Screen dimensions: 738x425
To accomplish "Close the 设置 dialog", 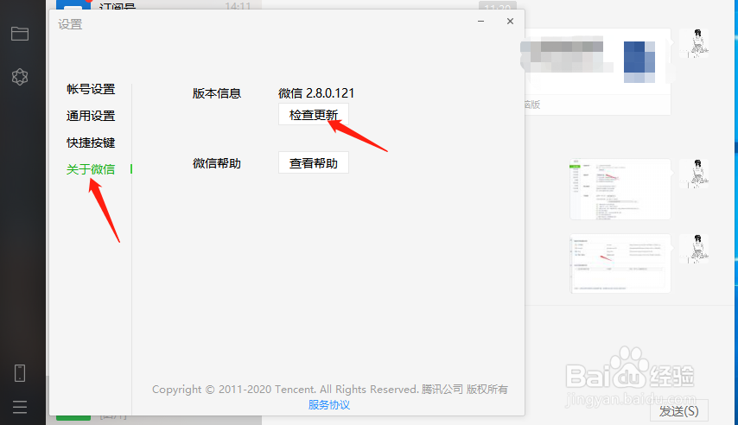I will 510,22.
